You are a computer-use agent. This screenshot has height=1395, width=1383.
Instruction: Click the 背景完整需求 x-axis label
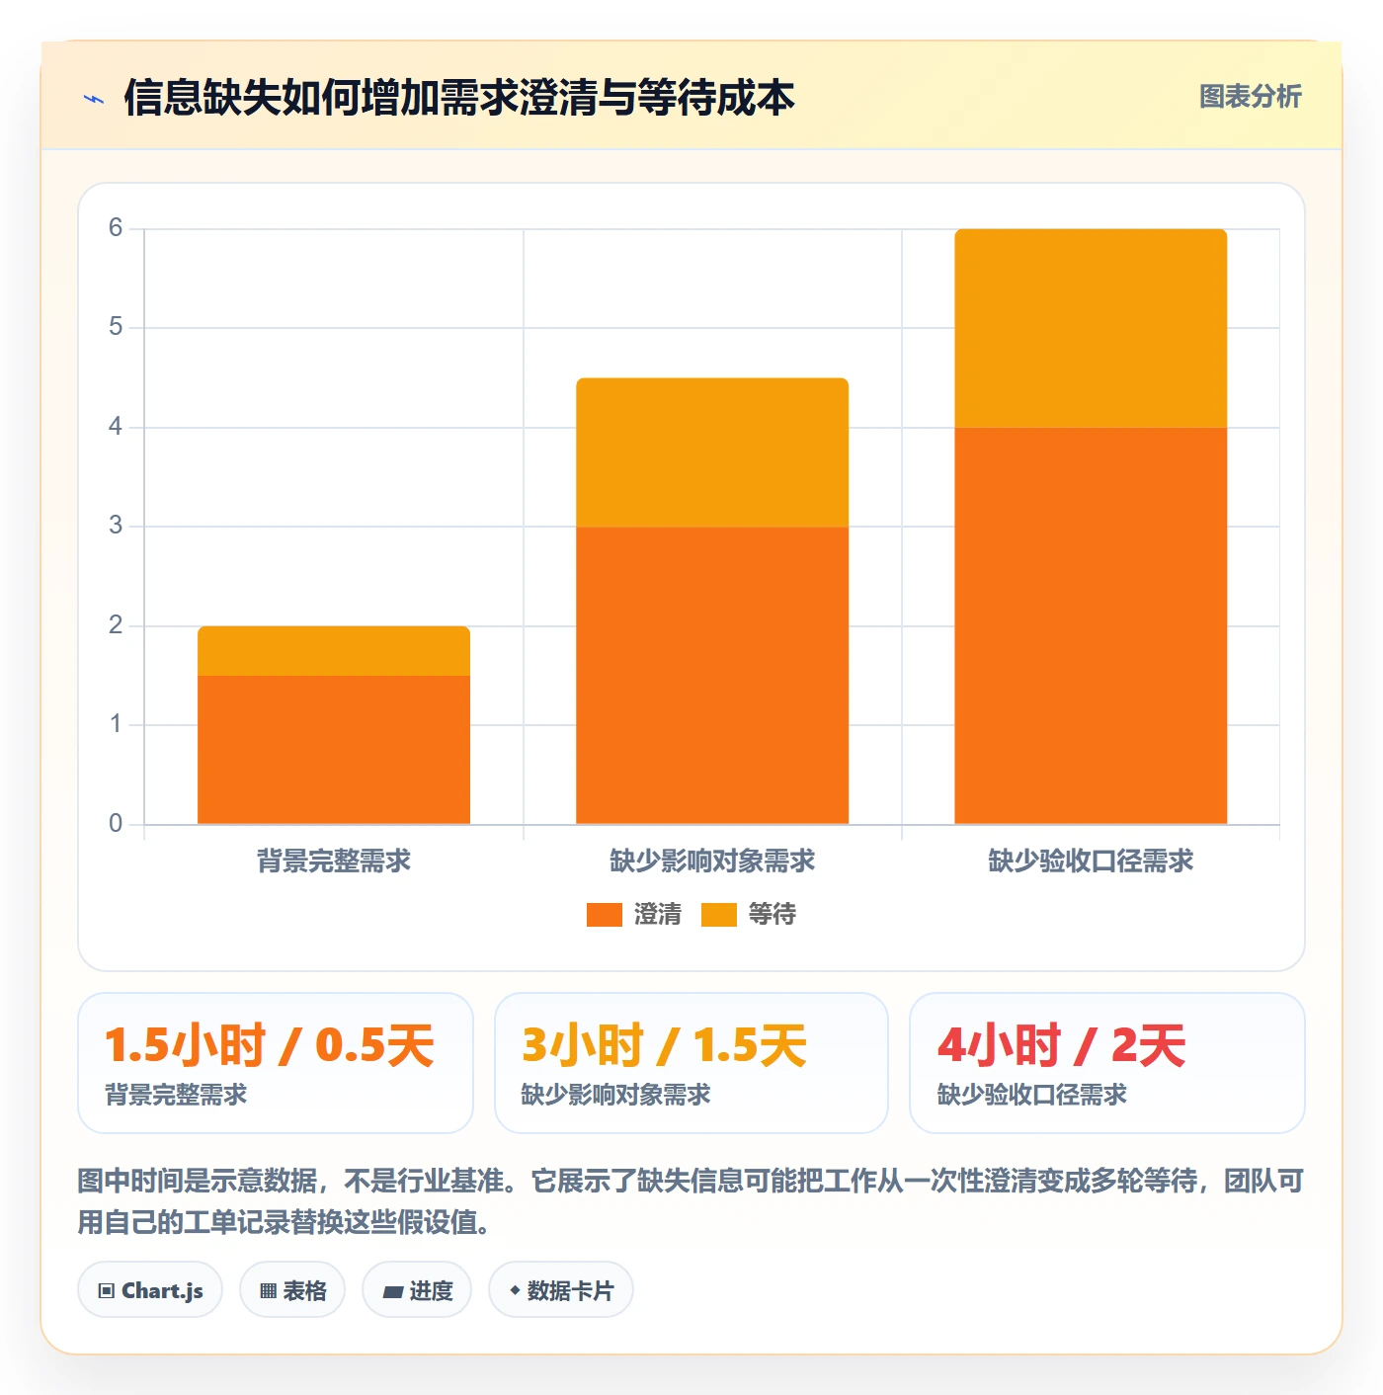[x=334, y=862]
